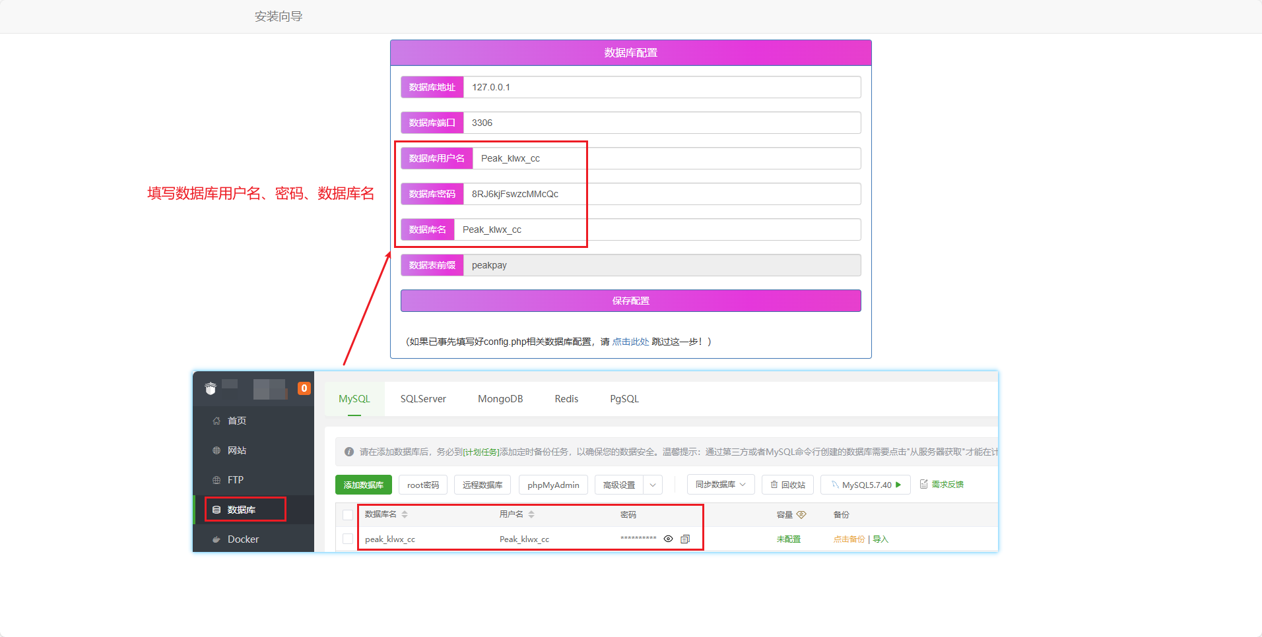The width and height of the screenshot is (1262, 637).
Task: Click the home icon beside 首页
Action: pos(216,421)
